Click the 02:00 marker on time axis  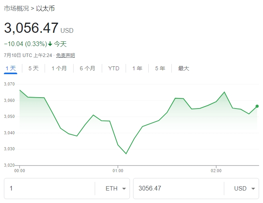(216, 171)
